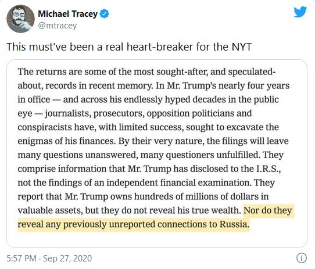Click the tweet text about heart-breaker
This screenshot has width=315, height=269.
click(x=129, y=47)
